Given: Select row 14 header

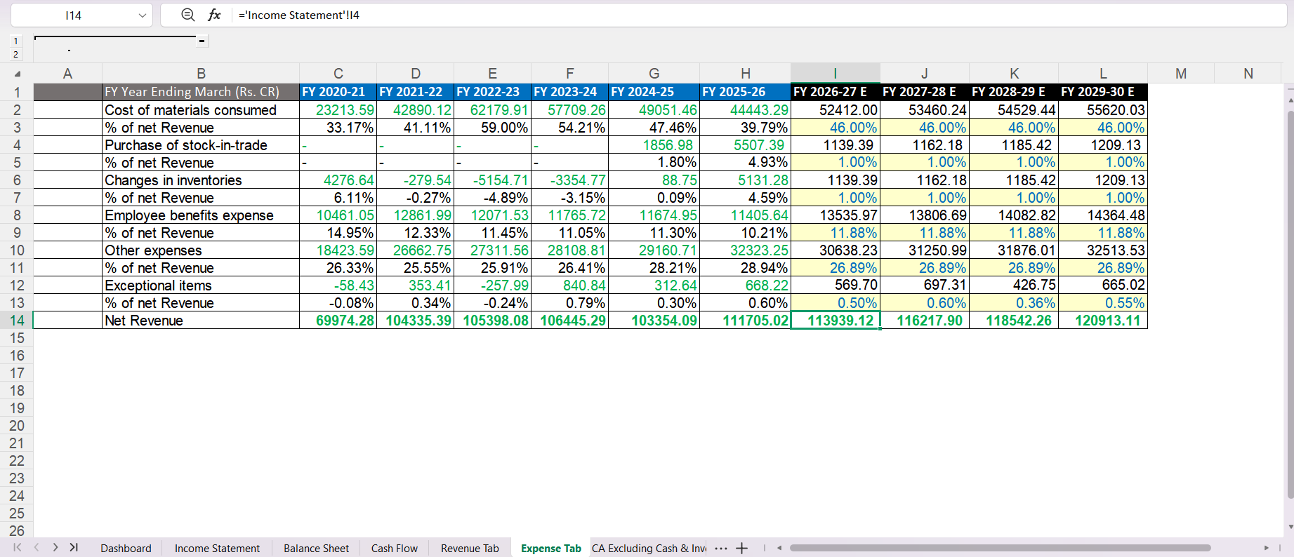Looking at the screenshot, I should (17, 321).
